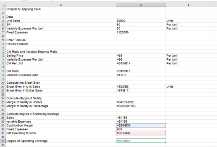Click the 'Data' label cell
The image size is (217, 147).
(61, 17)
